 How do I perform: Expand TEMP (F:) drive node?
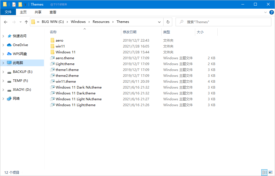pos(3,81)
